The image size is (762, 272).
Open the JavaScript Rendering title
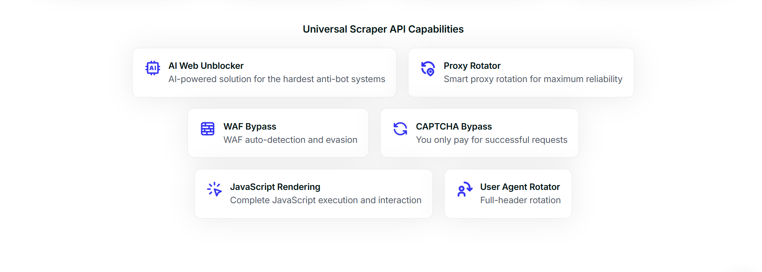pyautogui.click(x=275, y=187)
